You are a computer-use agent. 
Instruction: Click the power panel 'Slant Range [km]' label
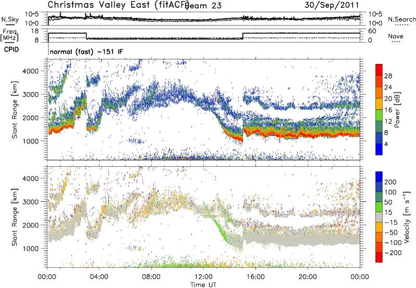pos(15,110)
